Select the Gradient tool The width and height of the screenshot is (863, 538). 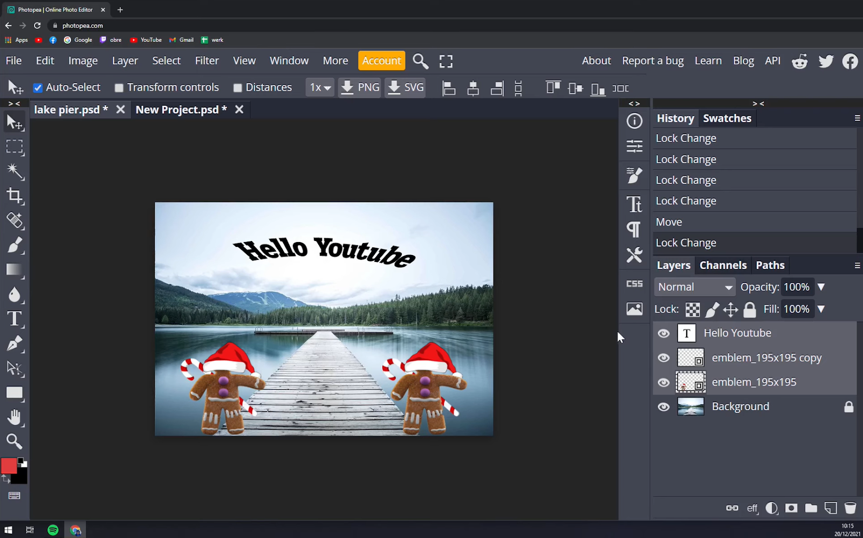tap(15, 270)
